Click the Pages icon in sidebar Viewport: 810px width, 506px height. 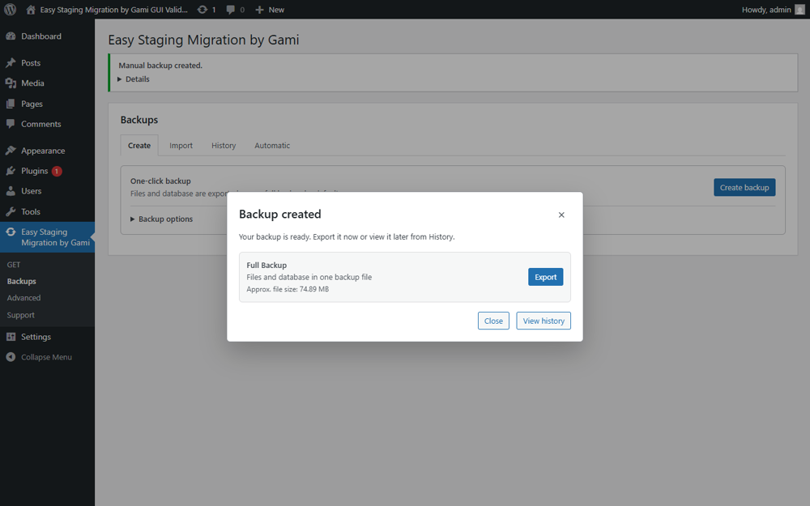pos(11,104)
